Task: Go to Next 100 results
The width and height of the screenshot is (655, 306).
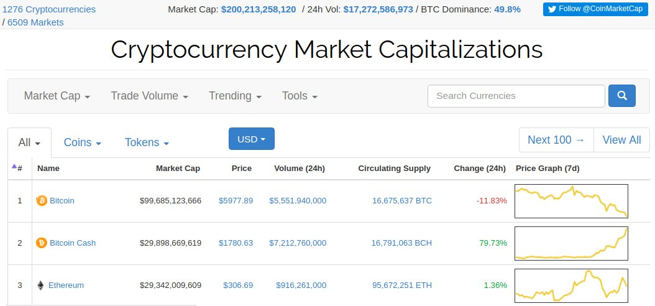Action: 556,139
